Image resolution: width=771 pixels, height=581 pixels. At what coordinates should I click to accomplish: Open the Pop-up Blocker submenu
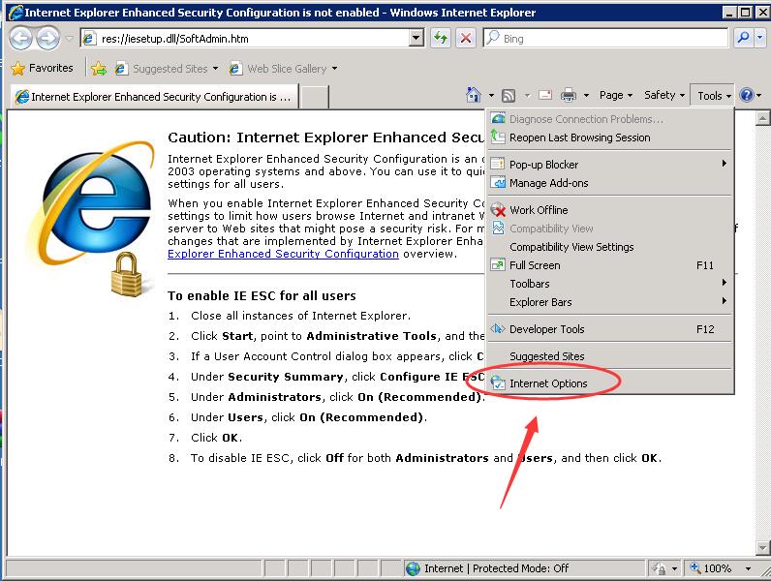pos(609,165)
